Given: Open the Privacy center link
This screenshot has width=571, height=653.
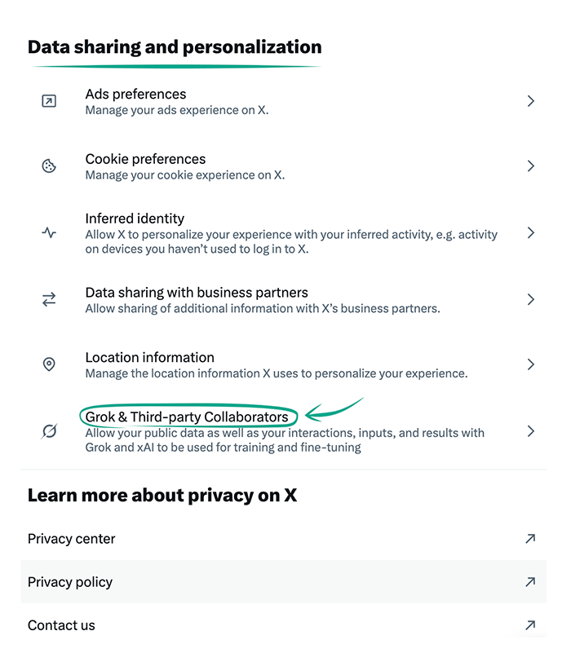Looking at the screenshot, I should coord(72,539).
